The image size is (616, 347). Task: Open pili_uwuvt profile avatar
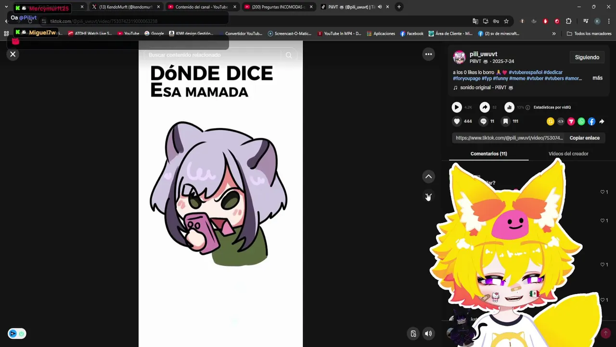coord(460,57)
